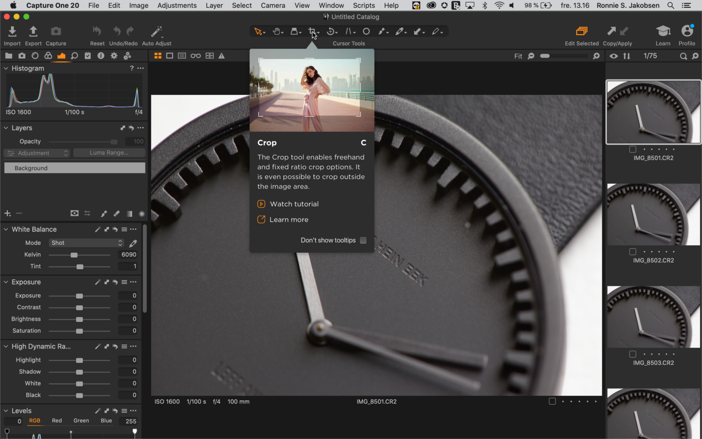Image resolution: width=702 pixels, height=439 pixels.
Task: Pick white balance with eyedropper icon
Action: coord(133,243)
